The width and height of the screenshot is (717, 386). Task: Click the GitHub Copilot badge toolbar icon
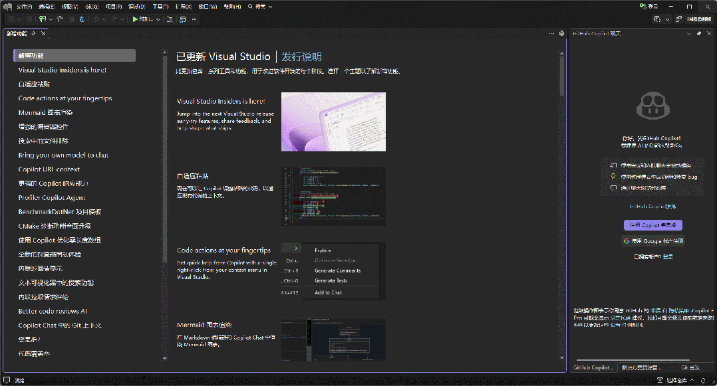657,19
